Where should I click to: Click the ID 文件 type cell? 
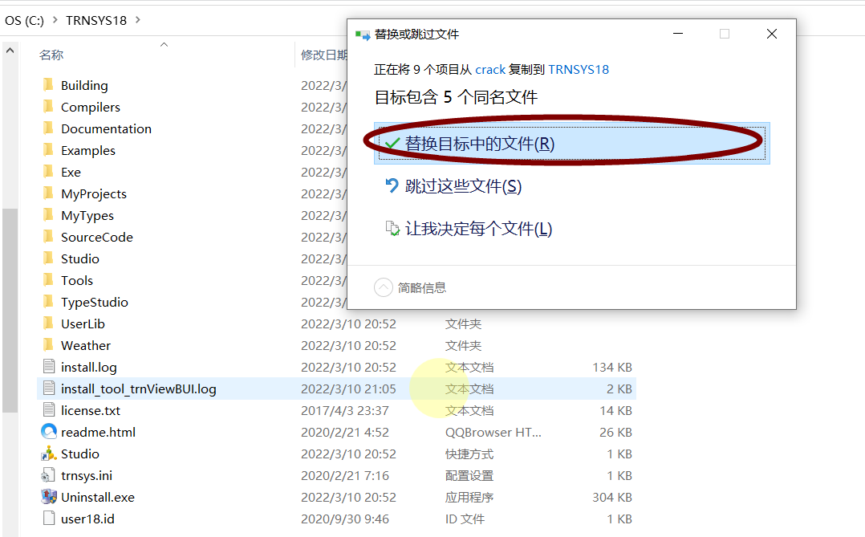(x=465, y=519)
